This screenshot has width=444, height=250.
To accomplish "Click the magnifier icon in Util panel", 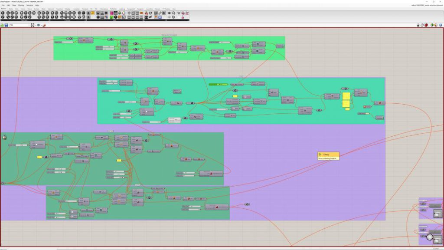I will (x=173, y=13).
